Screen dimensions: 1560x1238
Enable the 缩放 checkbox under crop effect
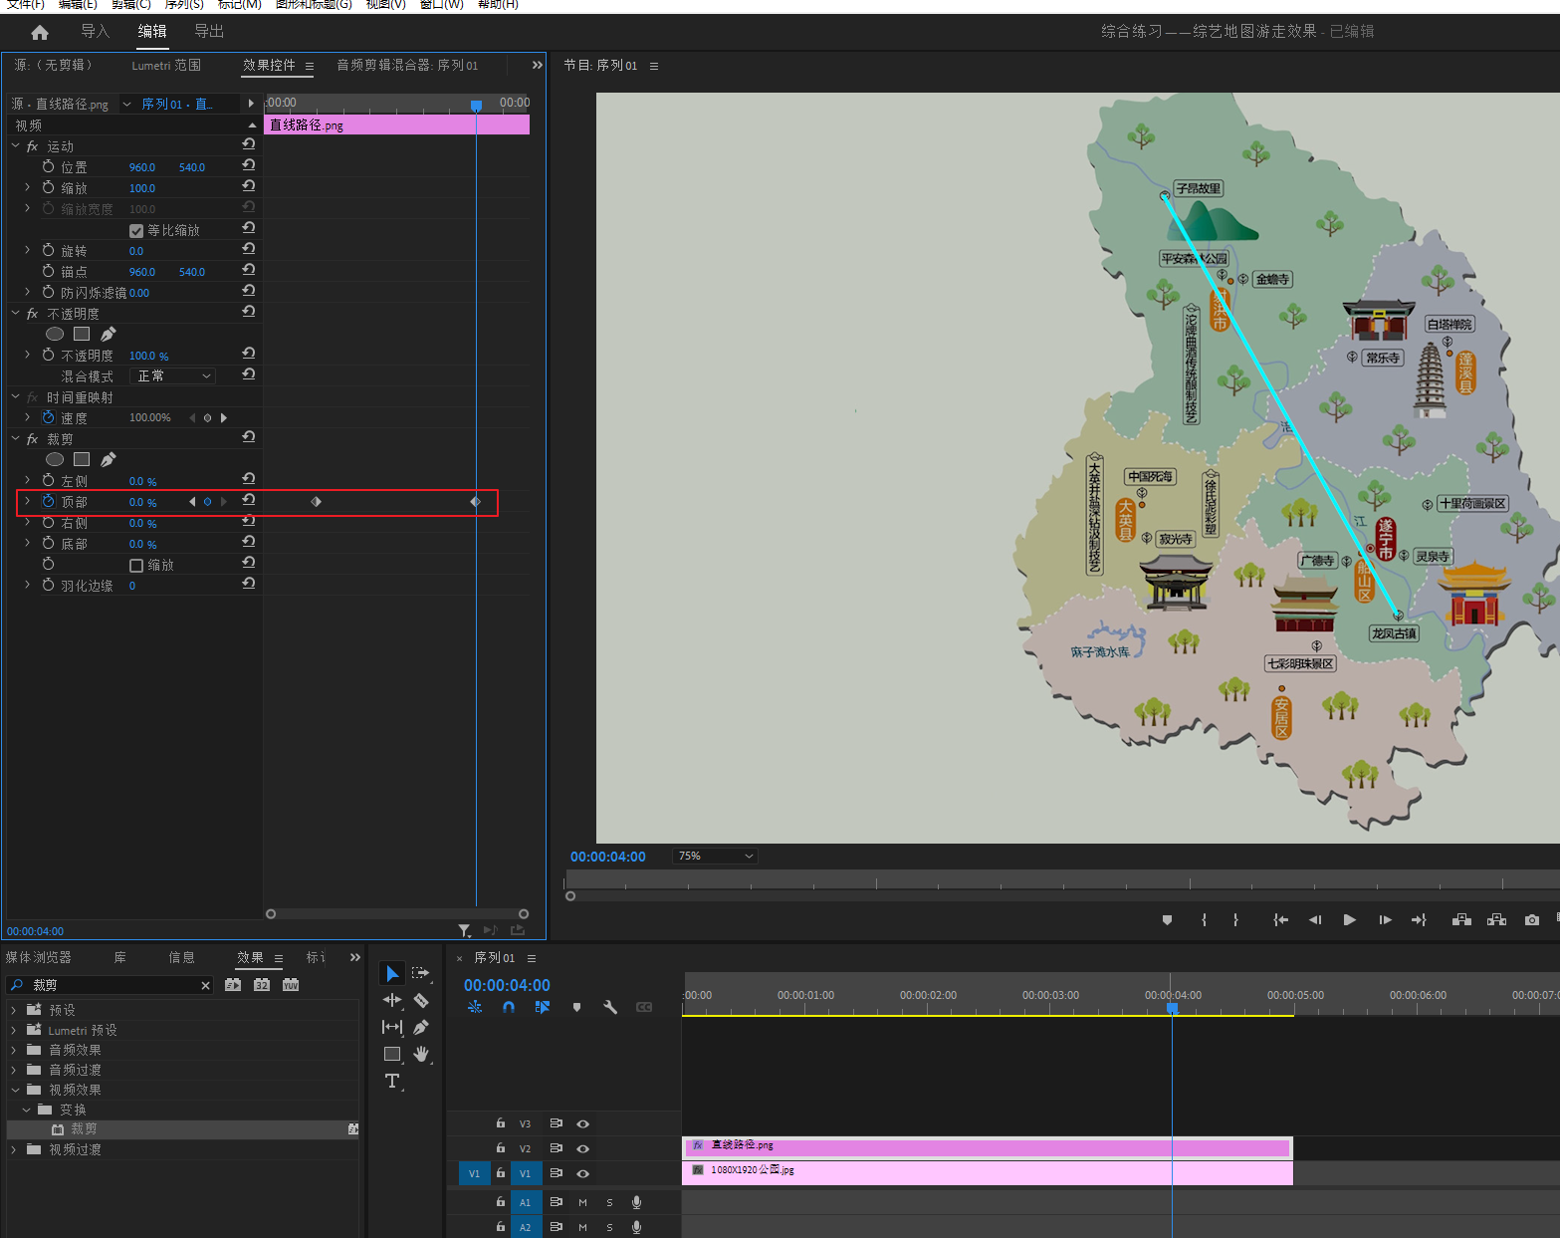136,566
